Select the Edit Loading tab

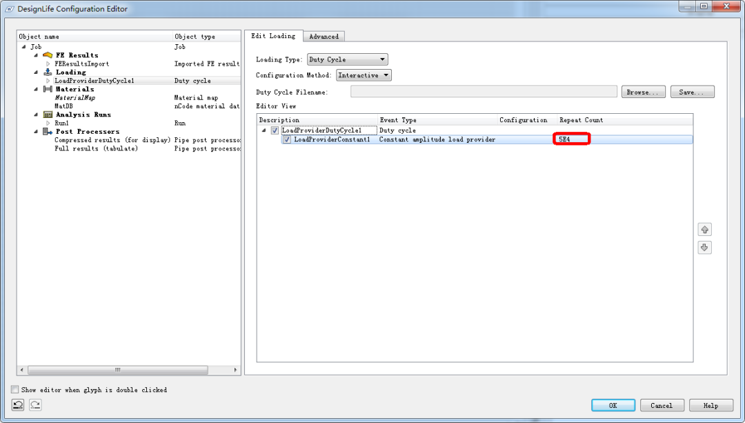pyautogui.click(x=273, y=36)
